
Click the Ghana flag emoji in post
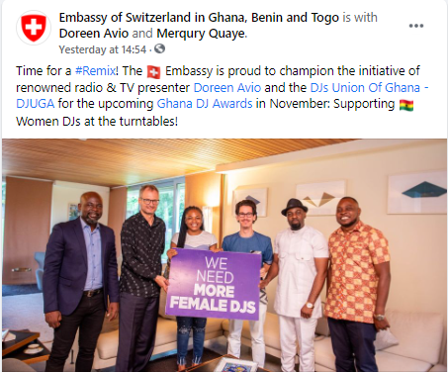coord(406,105)
